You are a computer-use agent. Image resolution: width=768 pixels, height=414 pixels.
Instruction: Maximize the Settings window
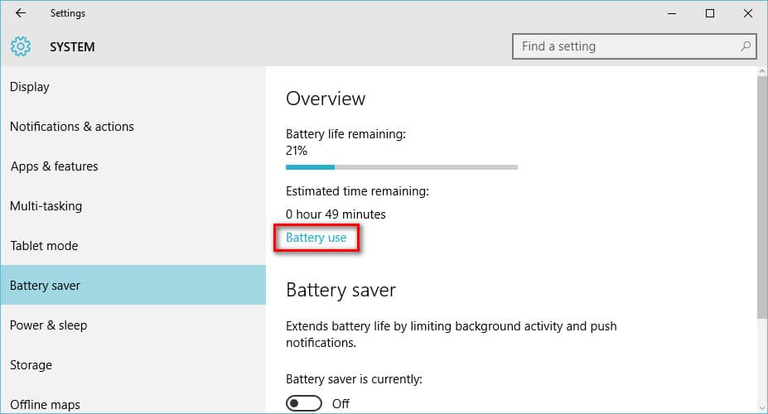(x=710, y=13)
